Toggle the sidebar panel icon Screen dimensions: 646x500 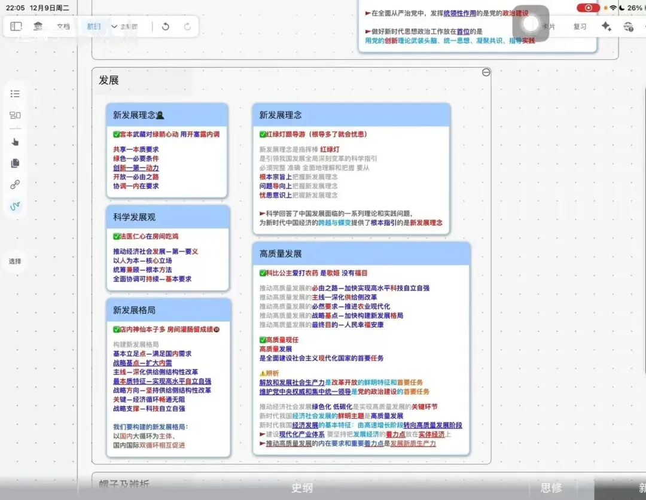[16, 26]
